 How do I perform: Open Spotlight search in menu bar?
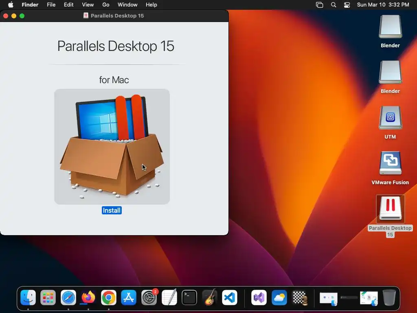click(334, 5)
